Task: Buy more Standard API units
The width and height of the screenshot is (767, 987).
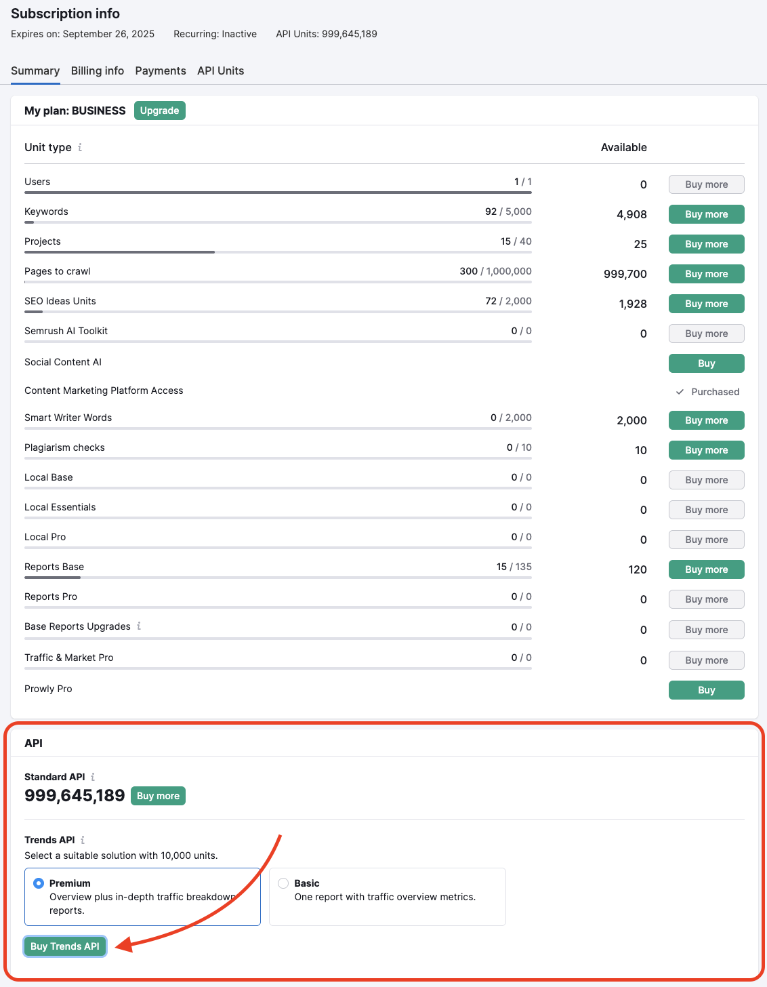Action: (x=158, y=796)
